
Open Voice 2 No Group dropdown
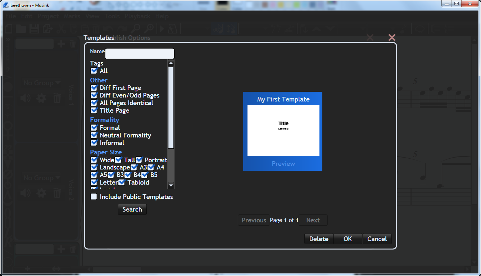41,178
